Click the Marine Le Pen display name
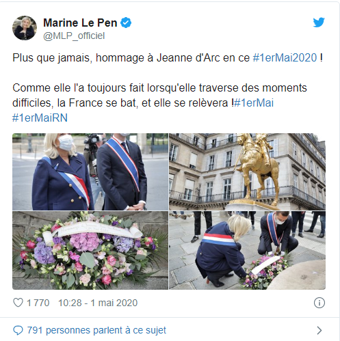The width and height of the screenshot is (340, 341). 80,23
